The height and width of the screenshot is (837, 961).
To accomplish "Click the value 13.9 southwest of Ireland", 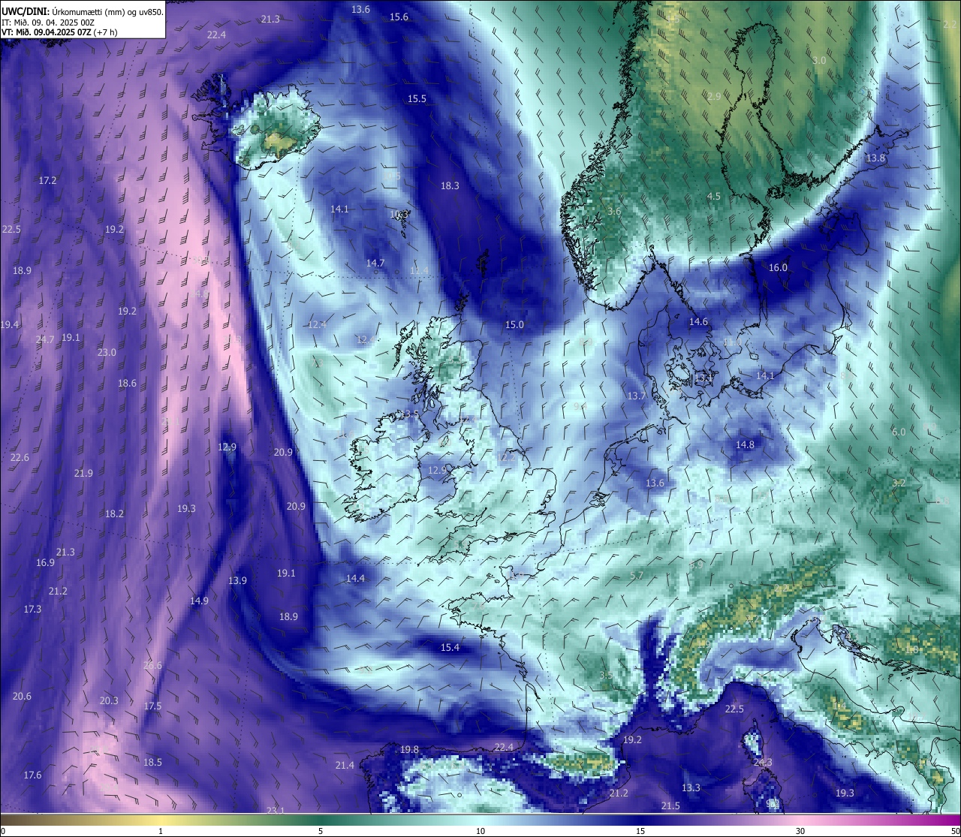I will click(237, 580).
